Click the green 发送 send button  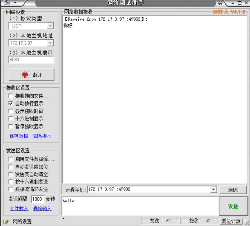coord(234,206)
